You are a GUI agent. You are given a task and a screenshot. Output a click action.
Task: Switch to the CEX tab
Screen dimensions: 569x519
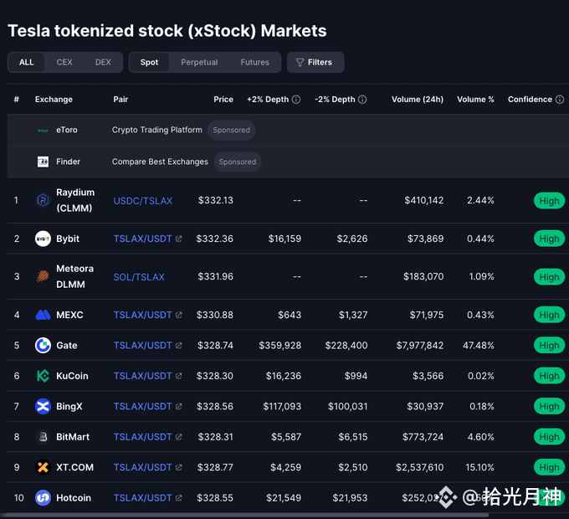click(64, 63)
